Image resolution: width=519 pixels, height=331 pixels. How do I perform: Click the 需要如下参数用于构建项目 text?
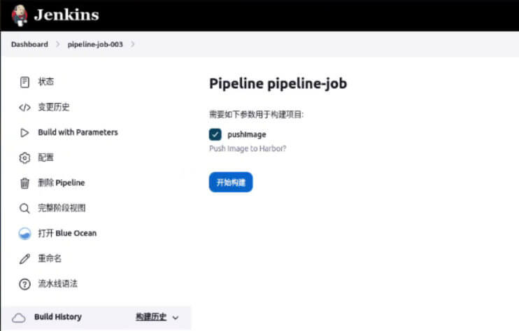(256, 115)
